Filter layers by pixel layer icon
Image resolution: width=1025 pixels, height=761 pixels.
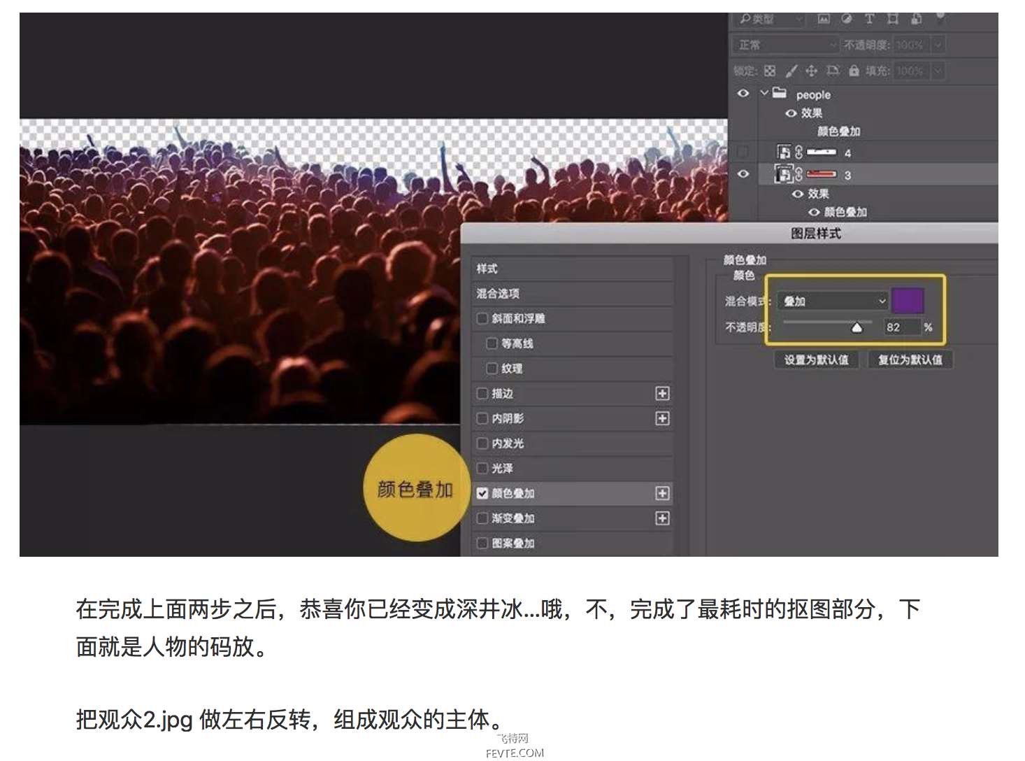(x=824, y=19)
